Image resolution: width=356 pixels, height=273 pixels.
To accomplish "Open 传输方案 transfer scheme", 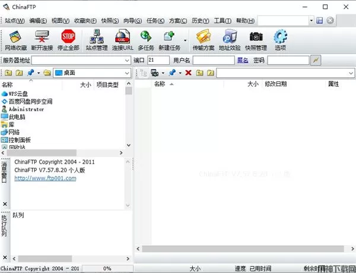I will coord(203,40).
